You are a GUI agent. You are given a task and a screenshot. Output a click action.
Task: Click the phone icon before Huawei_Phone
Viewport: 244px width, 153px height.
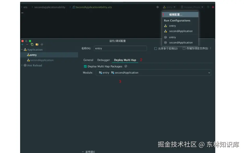tap(182, 7)
